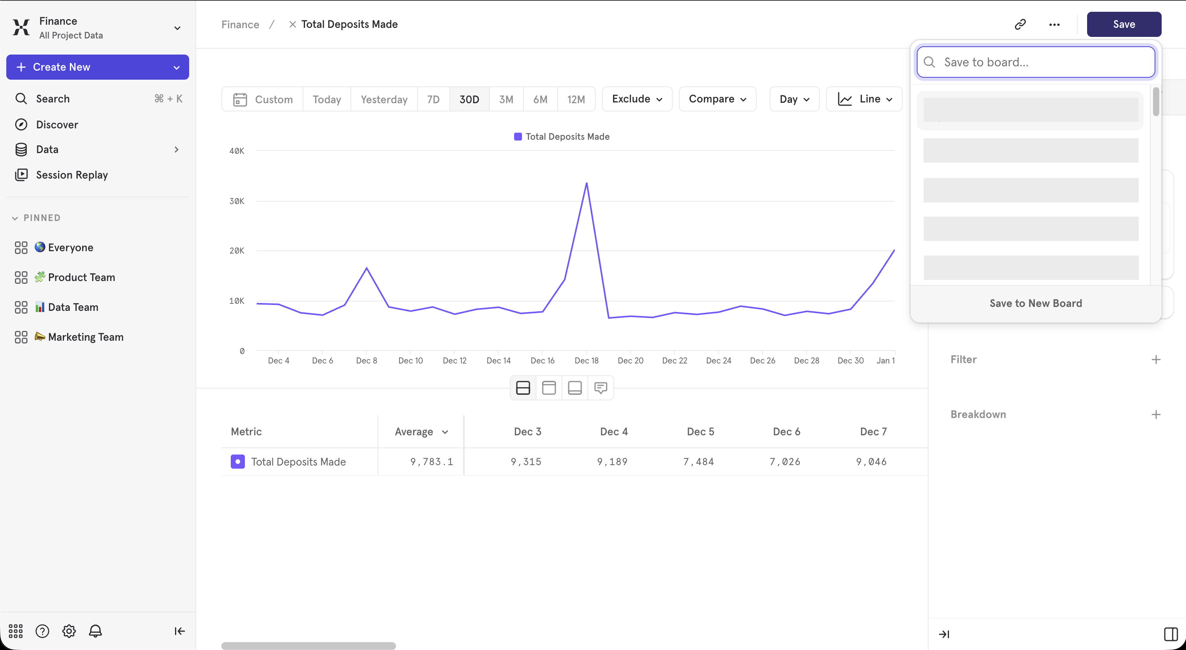The image size is (1186, 650).
Task: Click the average value 9,783.1
Action: [431, 461]
